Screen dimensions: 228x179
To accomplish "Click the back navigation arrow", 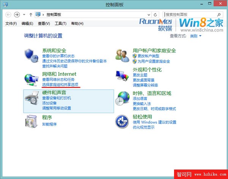I will (8, 15).
